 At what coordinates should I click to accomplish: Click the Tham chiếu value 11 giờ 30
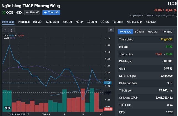point(166,39)
